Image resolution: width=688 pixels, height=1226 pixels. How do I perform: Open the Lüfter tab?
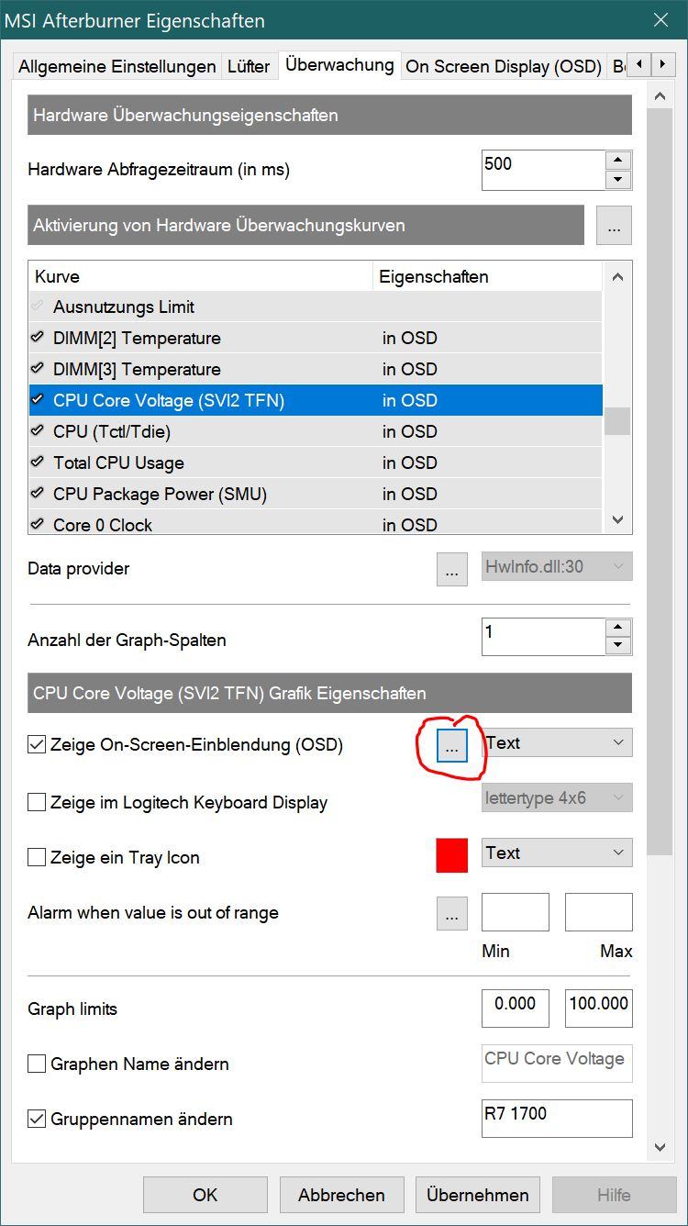click(250, 67)
